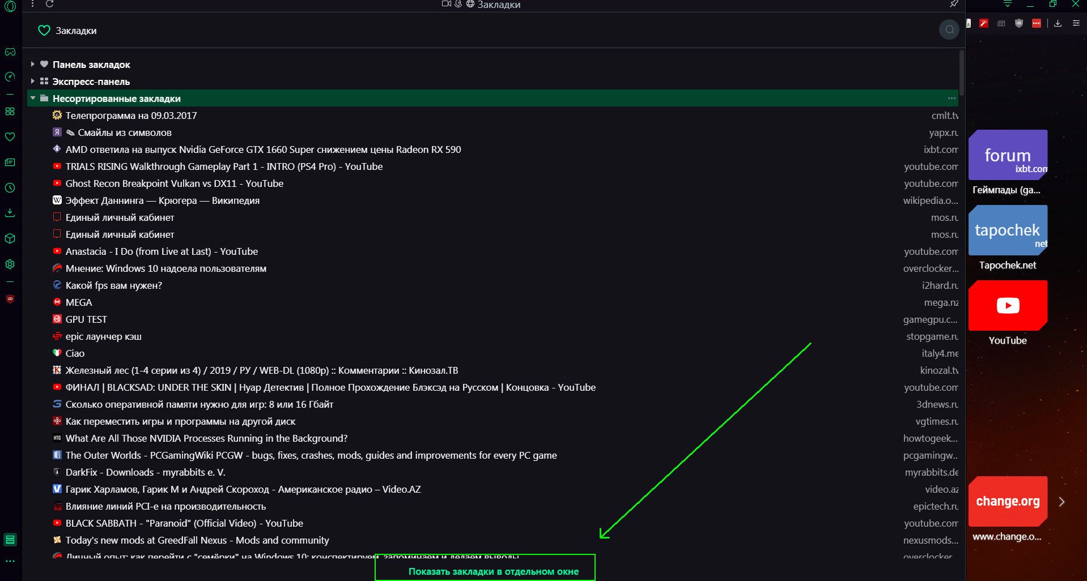
Task: Open the toolbar downloads arrow icon
Action: pos(1058,23)
